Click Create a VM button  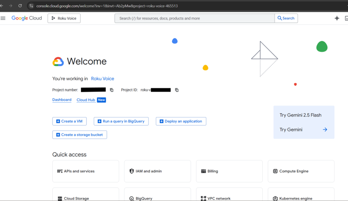tap(70, 121)
